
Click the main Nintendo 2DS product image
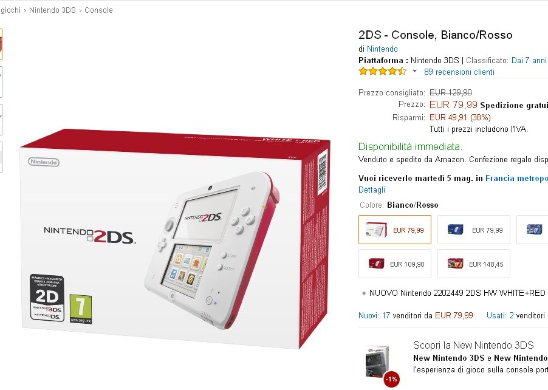175,239
